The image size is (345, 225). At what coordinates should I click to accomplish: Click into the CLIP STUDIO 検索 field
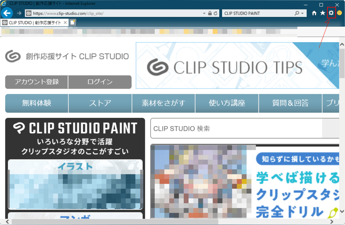pos(236,128)
